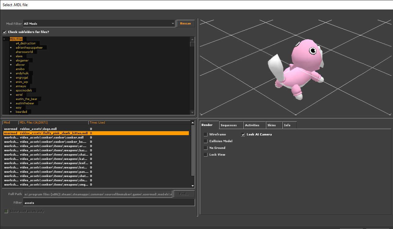393x229 pixels.
Task: Select the weapons\slin... file row
Action: pyautogui.click(x=96, y=180)
